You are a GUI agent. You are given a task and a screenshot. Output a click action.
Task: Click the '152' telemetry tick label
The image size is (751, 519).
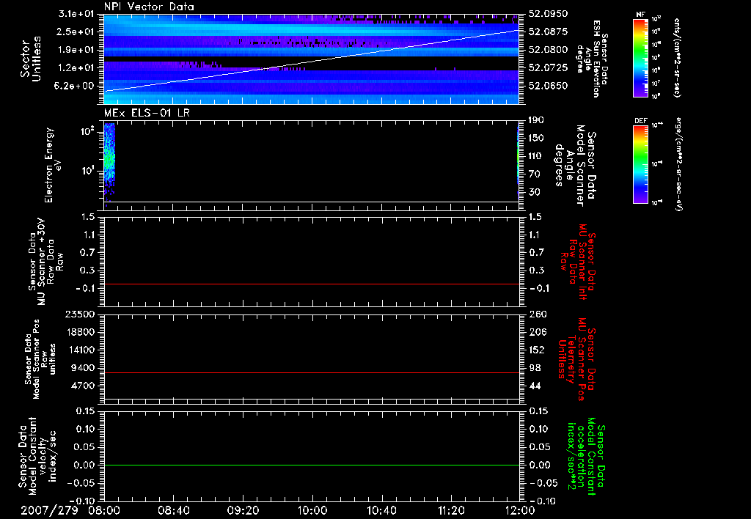pos(537,350)
